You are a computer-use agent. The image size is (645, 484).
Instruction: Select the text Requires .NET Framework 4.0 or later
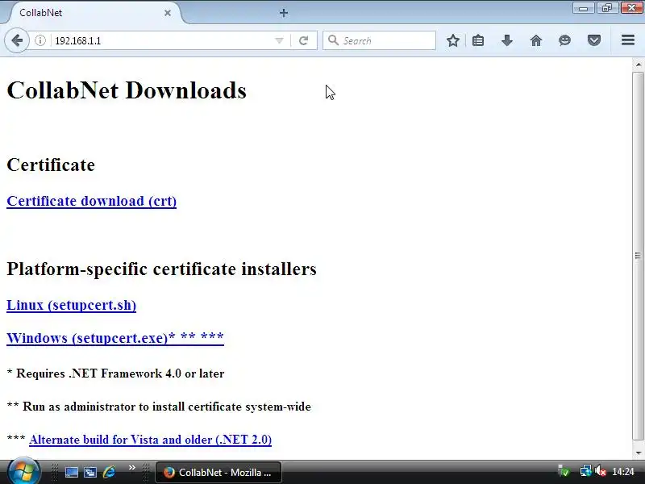120,373
